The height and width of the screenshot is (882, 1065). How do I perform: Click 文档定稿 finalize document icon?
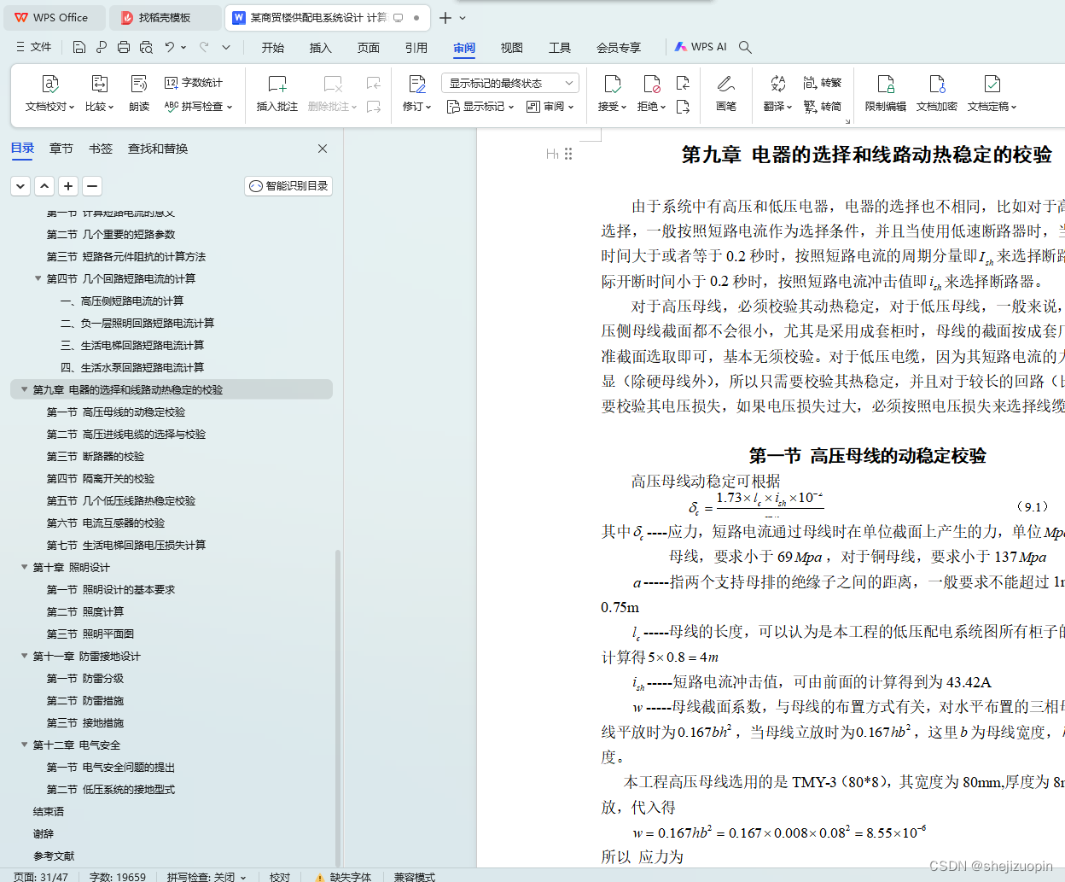[x=992, y=84]
